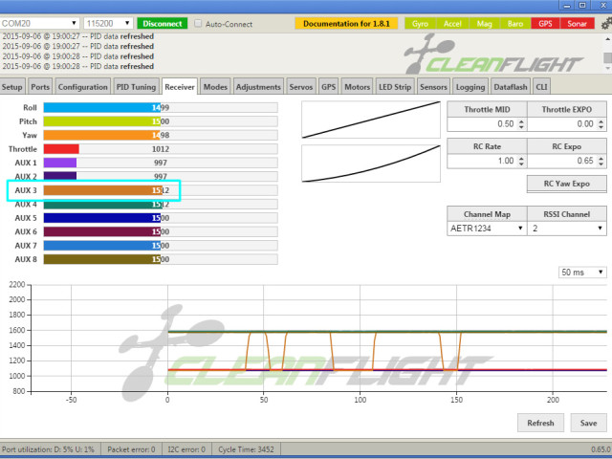Switch to the Setup tab

coord(12,87)
